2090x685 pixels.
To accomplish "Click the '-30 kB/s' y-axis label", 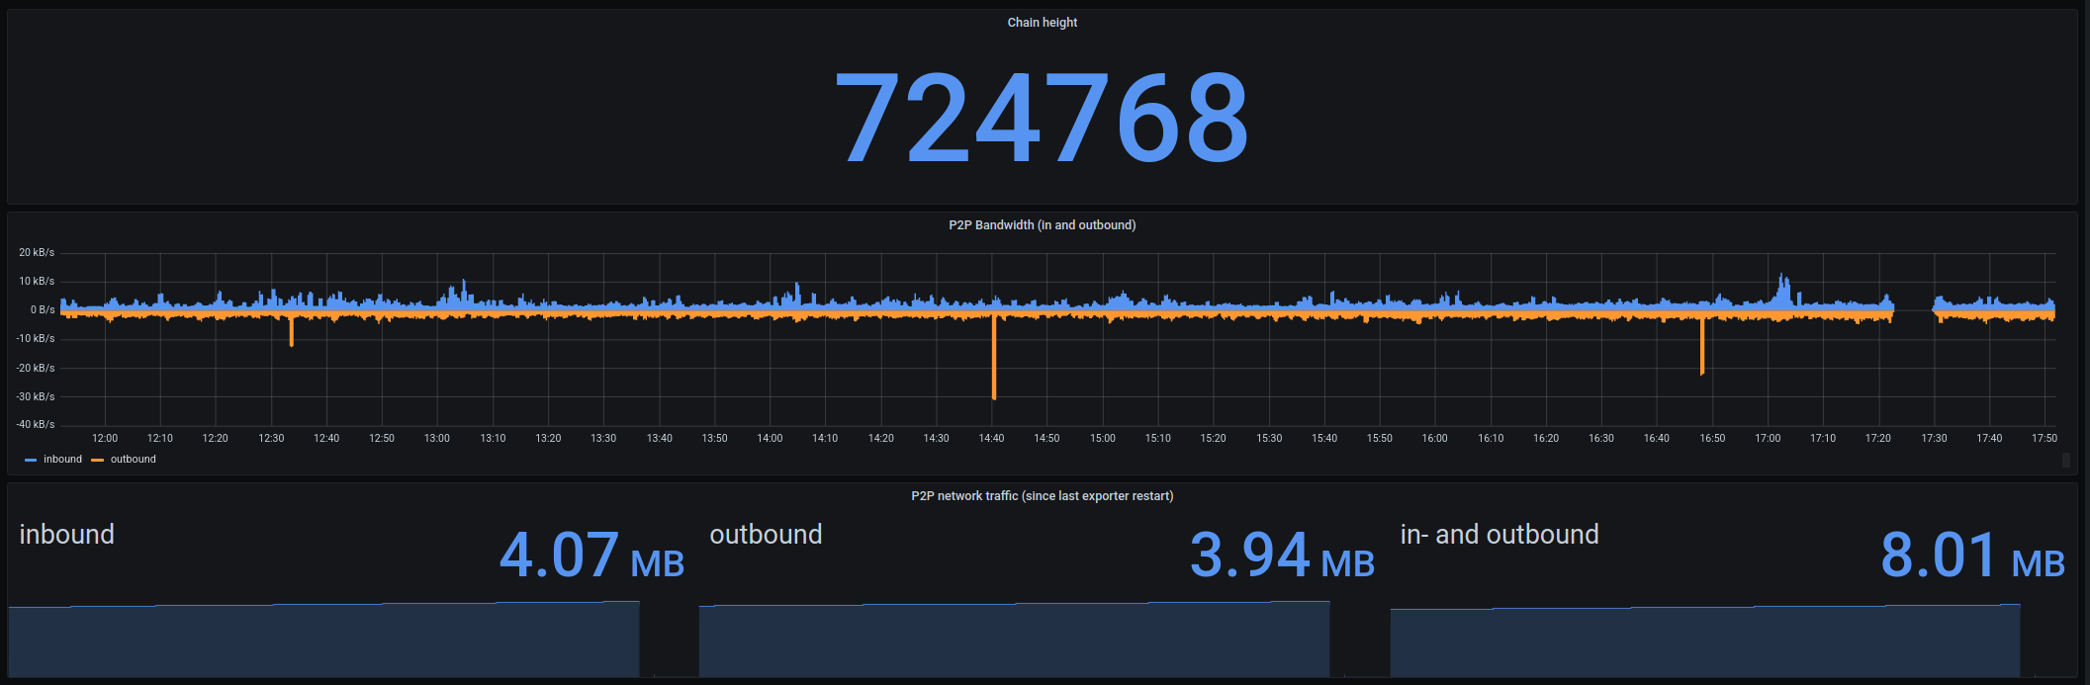I will pos(36,396).
